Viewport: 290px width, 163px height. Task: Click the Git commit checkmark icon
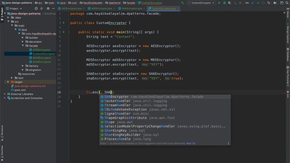pos(258,3)
